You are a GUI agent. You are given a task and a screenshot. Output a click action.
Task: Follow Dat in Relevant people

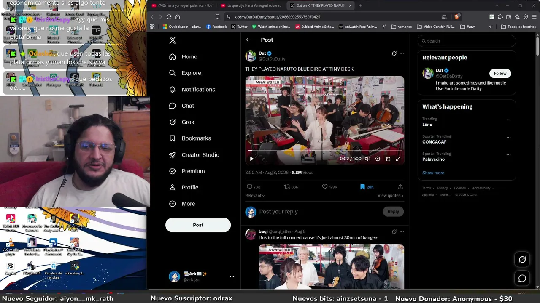(x=500, y=73)
